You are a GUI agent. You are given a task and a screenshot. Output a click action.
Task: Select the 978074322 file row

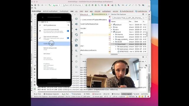point(129,52)
